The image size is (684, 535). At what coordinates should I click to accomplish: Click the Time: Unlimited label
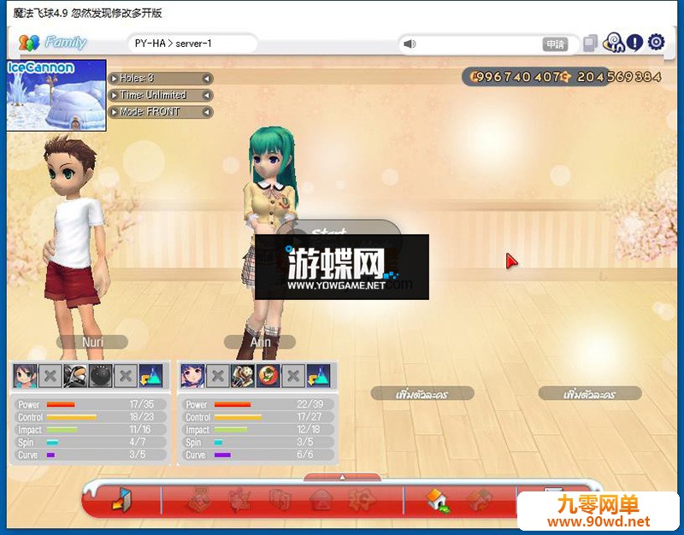[153, 95]
